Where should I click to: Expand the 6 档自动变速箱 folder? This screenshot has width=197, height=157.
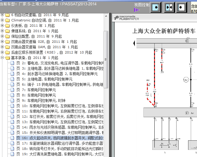(2, 15)
